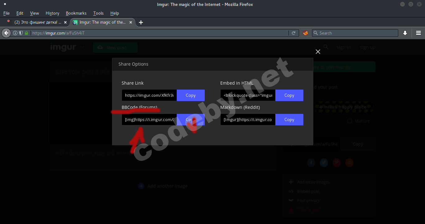Copy the Embed in HTML code
The width and height of the screenshot is (425, 224).
pos(289,95)
